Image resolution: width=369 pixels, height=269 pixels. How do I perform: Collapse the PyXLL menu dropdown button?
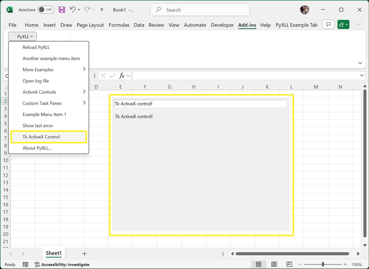[x=23, y=36]
